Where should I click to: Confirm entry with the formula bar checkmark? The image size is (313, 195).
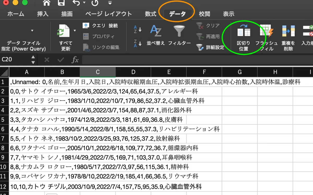pos(61,60)
